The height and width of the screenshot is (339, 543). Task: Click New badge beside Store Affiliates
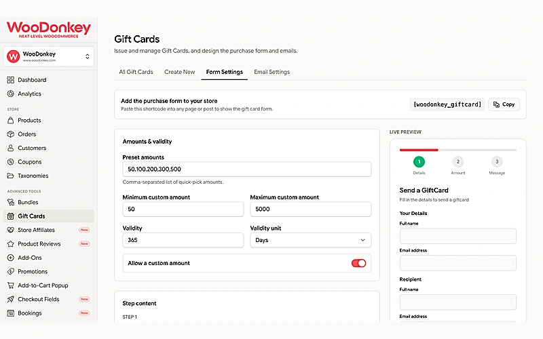[84, 230]
